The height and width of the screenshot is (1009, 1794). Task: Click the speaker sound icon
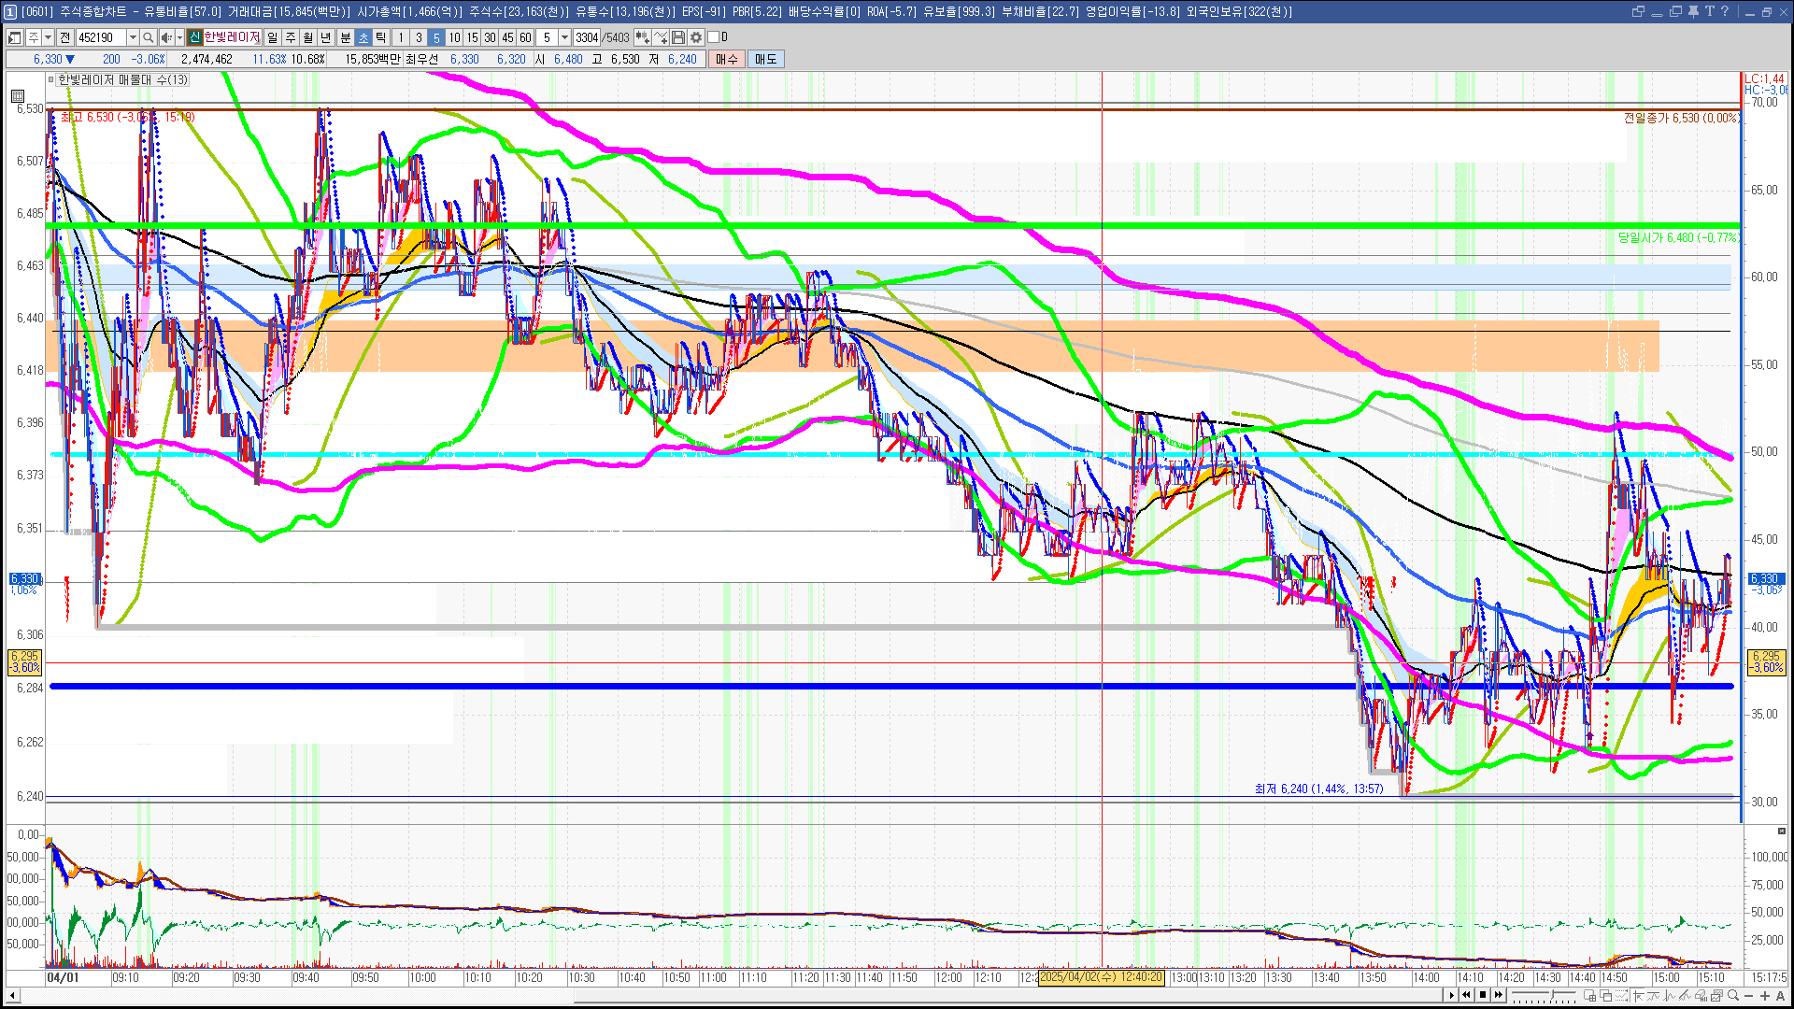click(165, 37)
